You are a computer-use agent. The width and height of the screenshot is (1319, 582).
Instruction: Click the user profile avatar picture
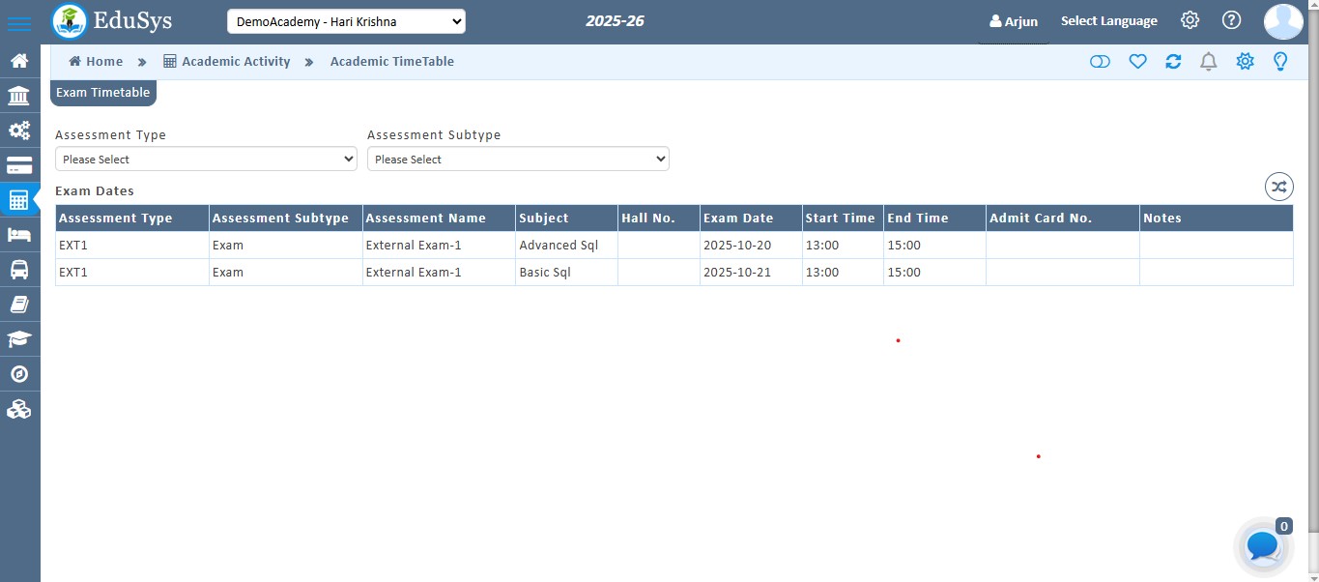pos(1283,21)
